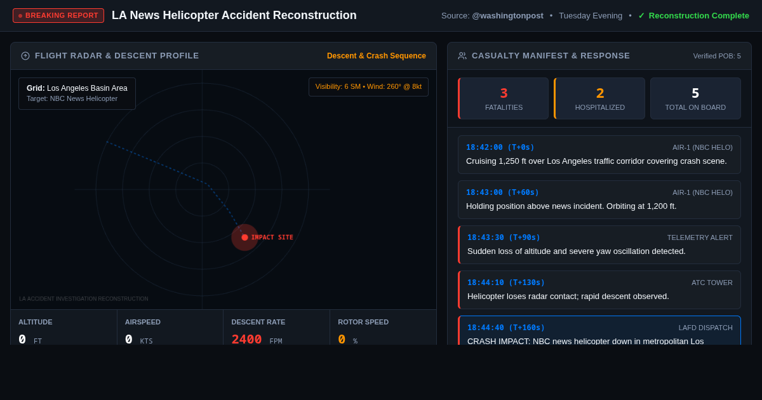Open the 18:43:30 telemetry alert entry
The width and height of the screenshot is (762, 400).
(x=599, y=244)
